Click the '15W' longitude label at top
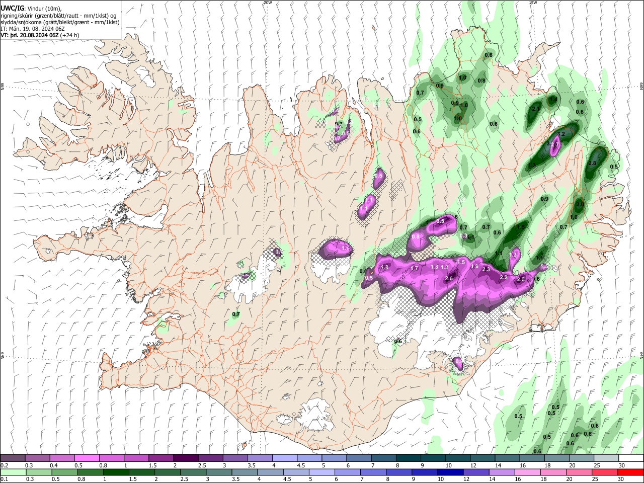This screenshot has width=644, height=483. (533, 3)
